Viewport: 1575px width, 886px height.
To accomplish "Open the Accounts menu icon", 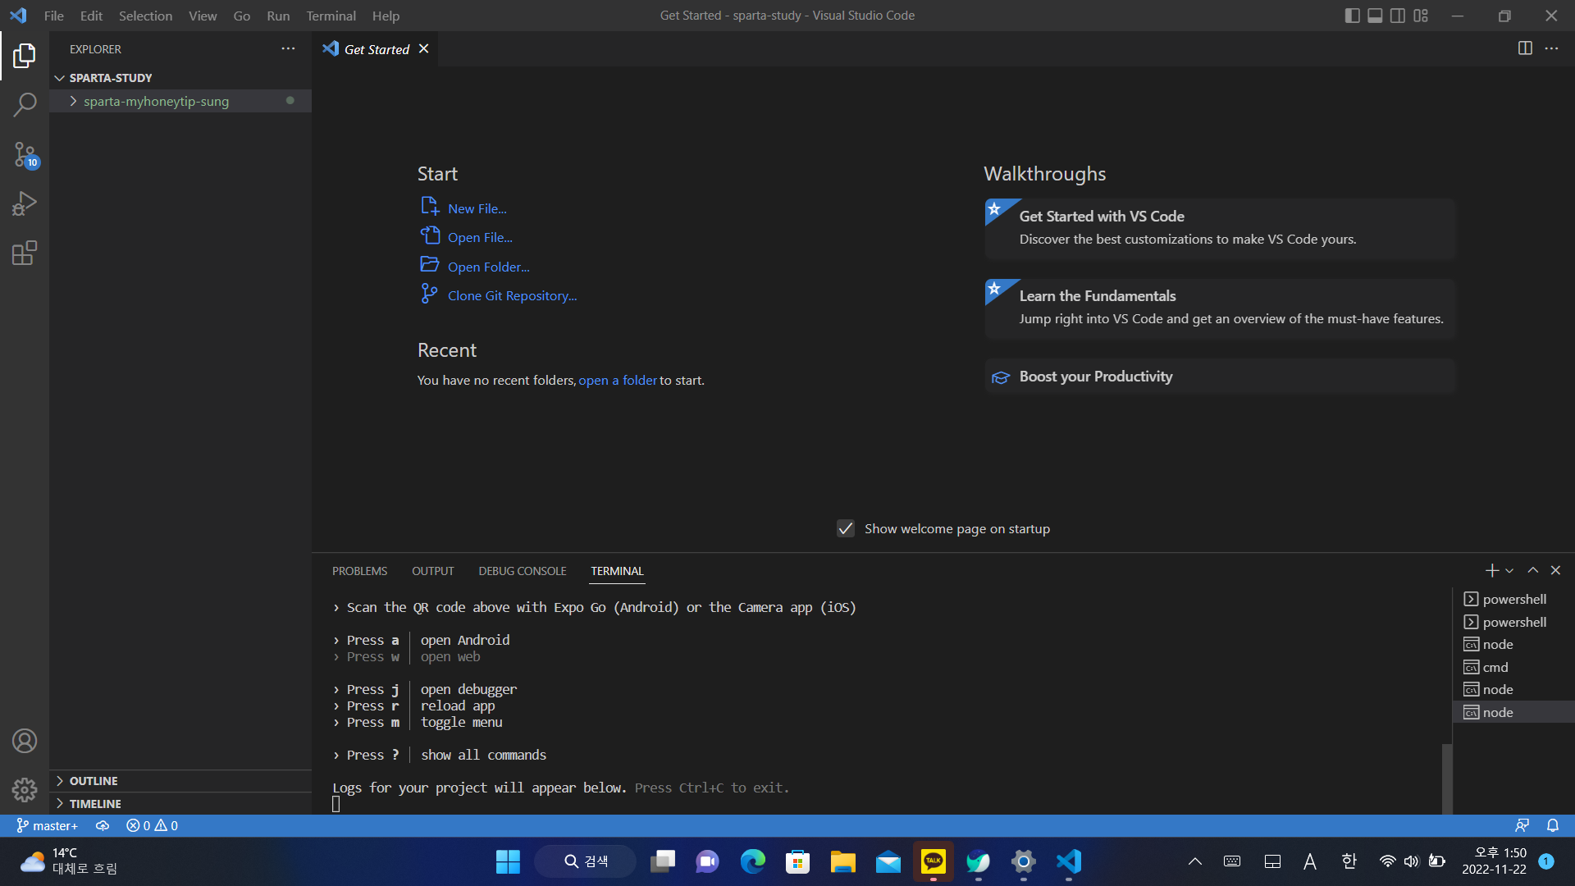I will [25, 741].
